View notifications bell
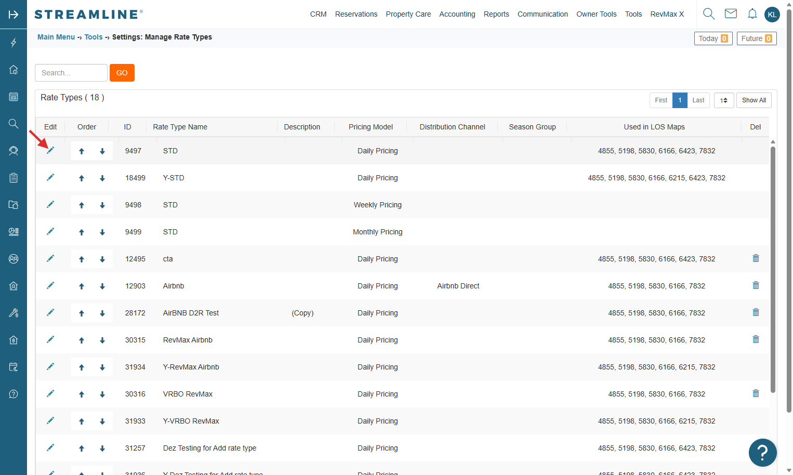793x475 pixels. tap(752, 14)
